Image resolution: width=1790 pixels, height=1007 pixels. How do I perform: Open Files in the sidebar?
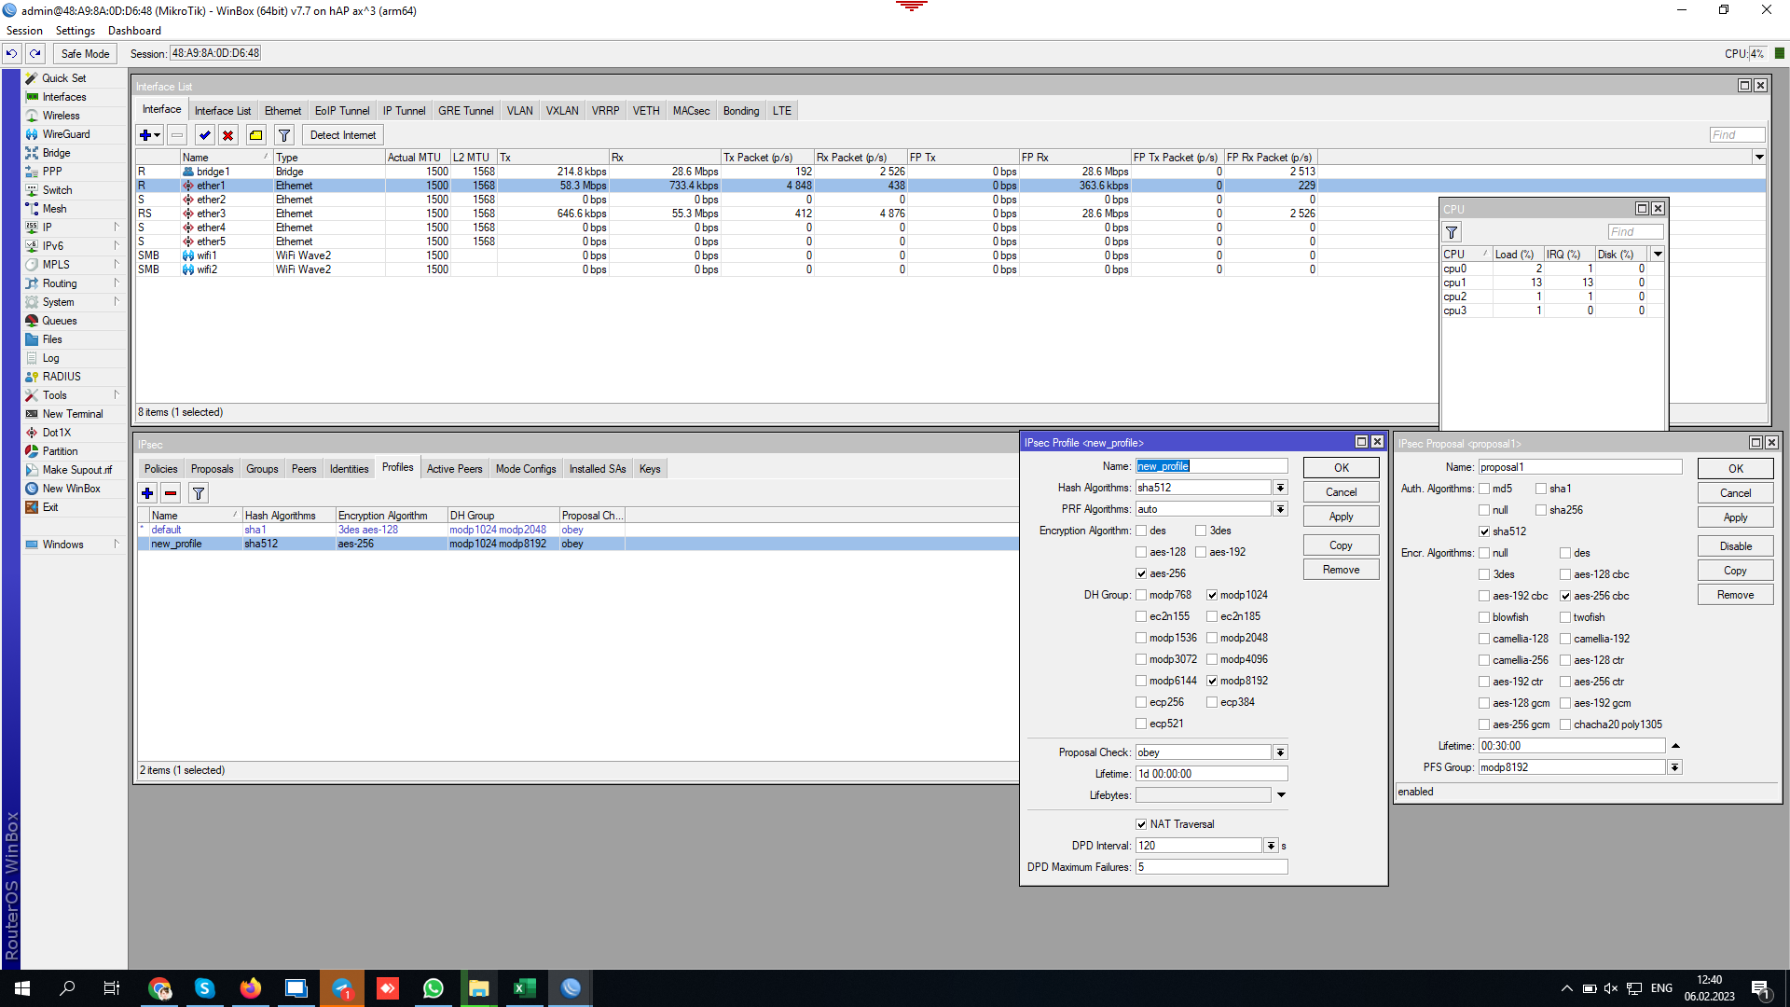tap(52, 339)
